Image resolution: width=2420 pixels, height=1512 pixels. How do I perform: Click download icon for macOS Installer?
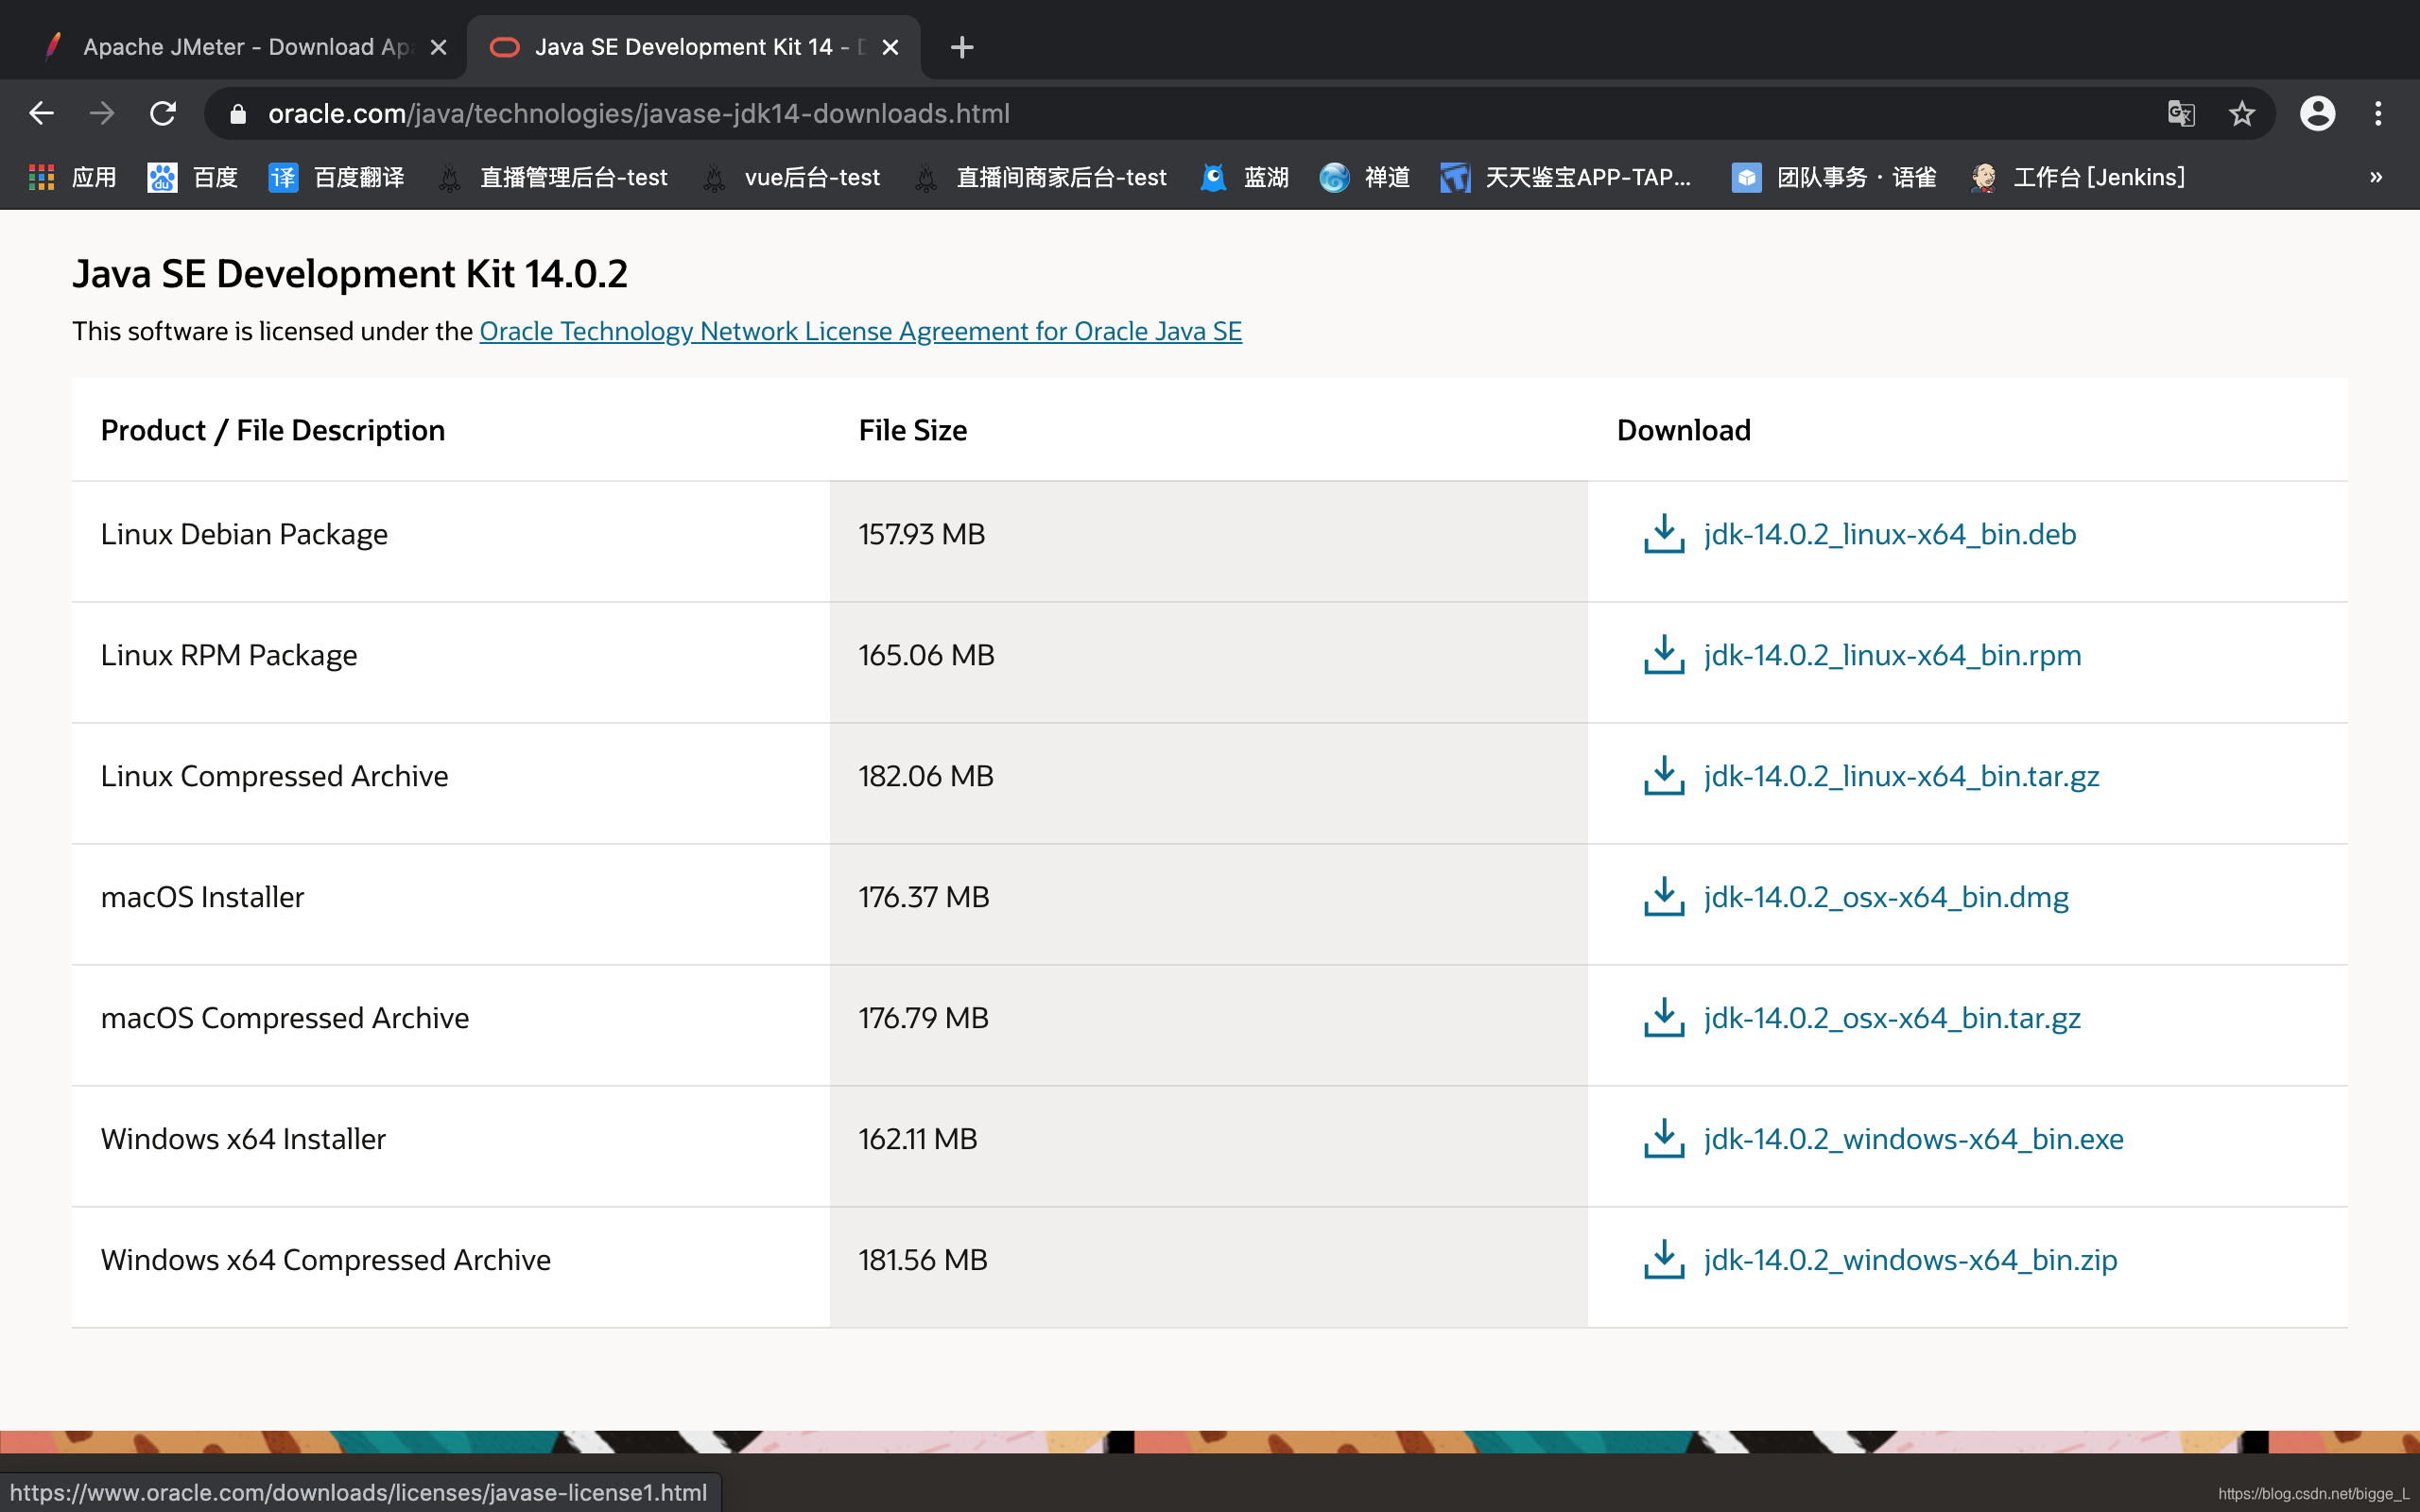(1664, 897)
